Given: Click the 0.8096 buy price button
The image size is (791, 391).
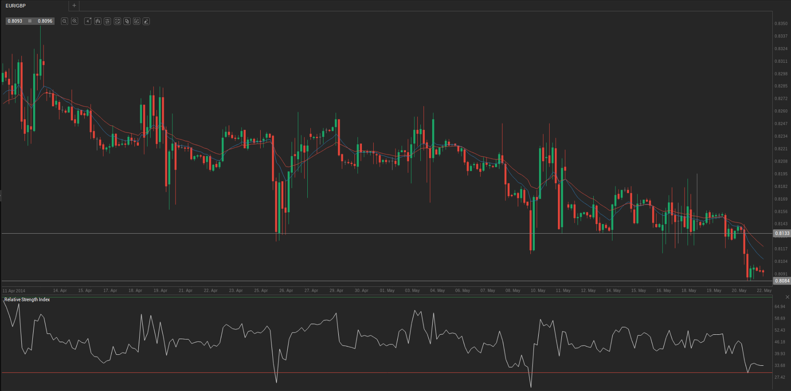Looking at the screenshot, I should coord(45,21).
